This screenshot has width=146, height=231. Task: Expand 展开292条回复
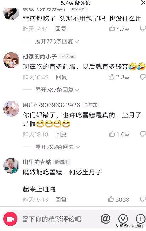click(x=57, y=147)
